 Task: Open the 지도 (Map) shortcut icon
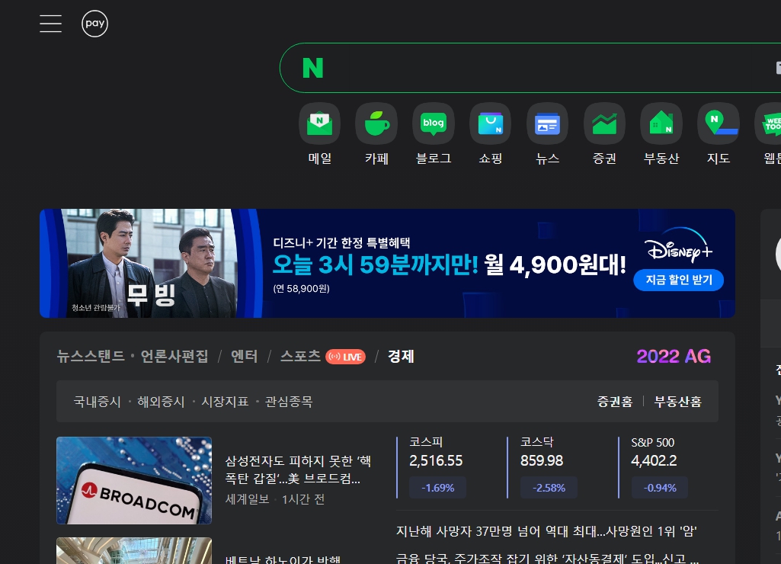click(719, 123)
